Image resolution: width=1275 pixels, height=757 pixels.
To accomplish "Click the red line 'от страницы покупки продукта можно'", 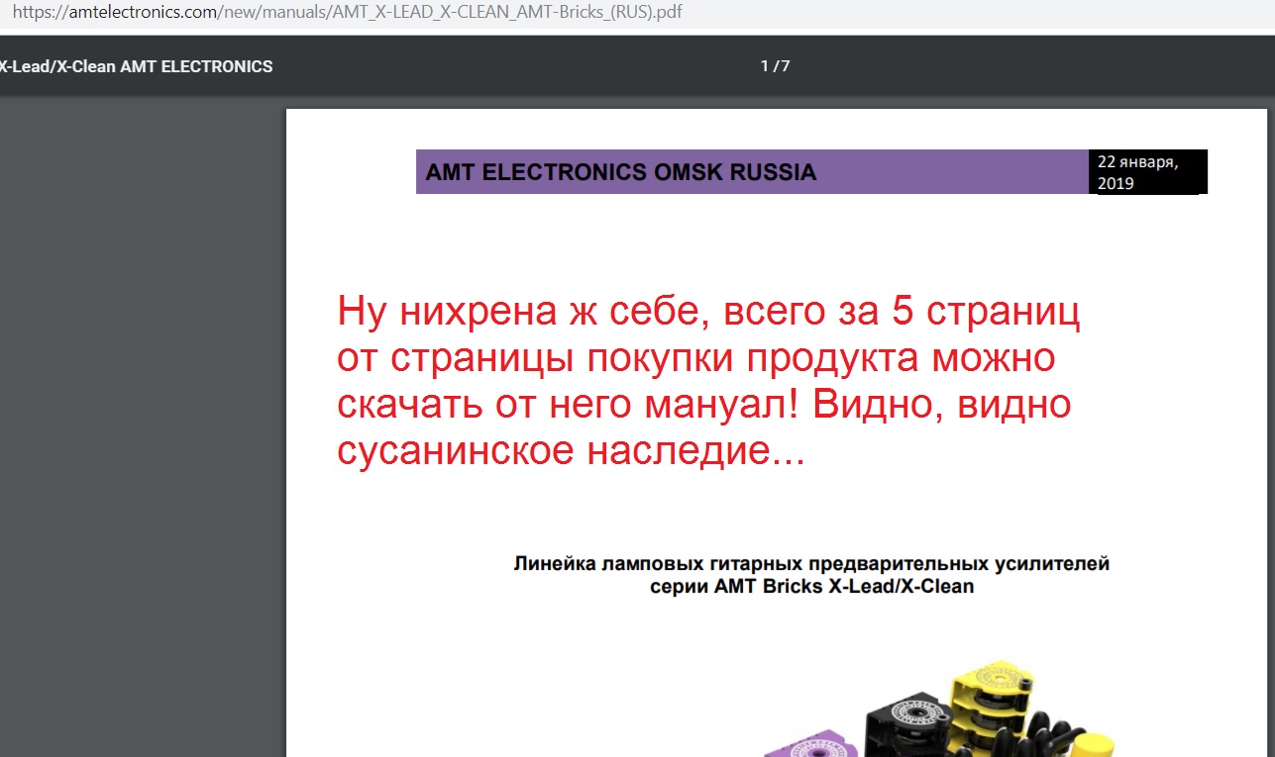I will tap(696, 358).
